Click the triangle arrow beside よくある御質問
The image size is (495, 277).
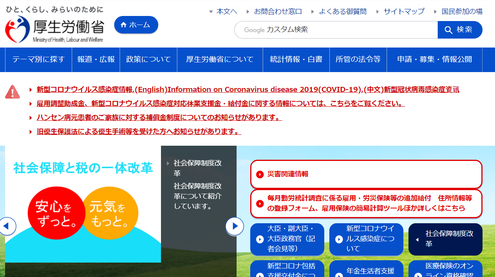click(x=313, y=12)
